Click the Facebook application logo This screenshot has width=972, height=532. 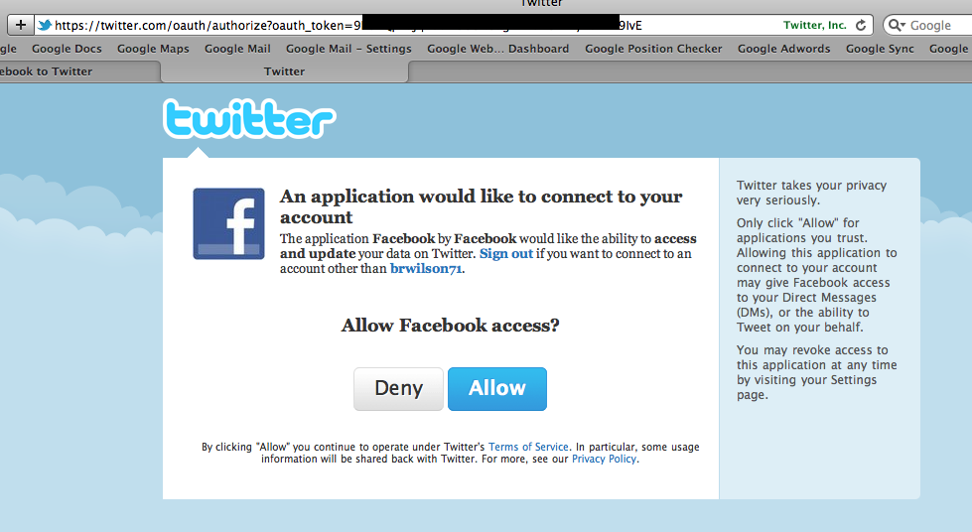tap(228, 224)
